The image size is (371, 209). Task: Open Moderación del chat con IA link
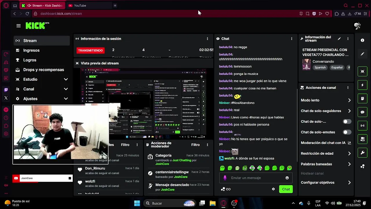click(326, 143)
